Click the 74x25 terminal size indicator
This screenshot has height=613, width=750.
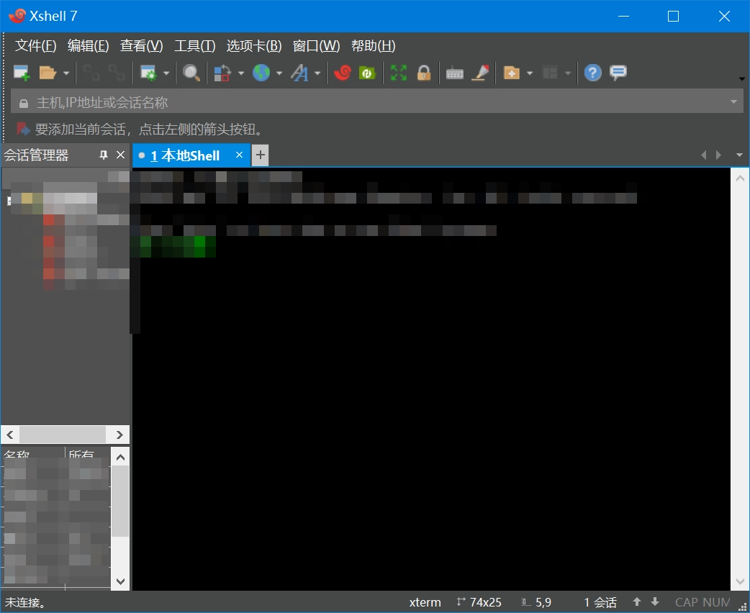(x=479, y=602)
